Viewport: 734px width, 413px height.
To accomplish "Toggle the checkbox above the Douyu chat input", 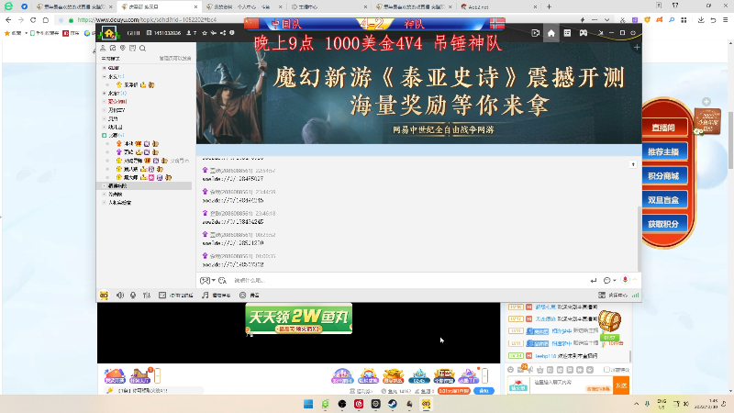I will pos(606,370).
